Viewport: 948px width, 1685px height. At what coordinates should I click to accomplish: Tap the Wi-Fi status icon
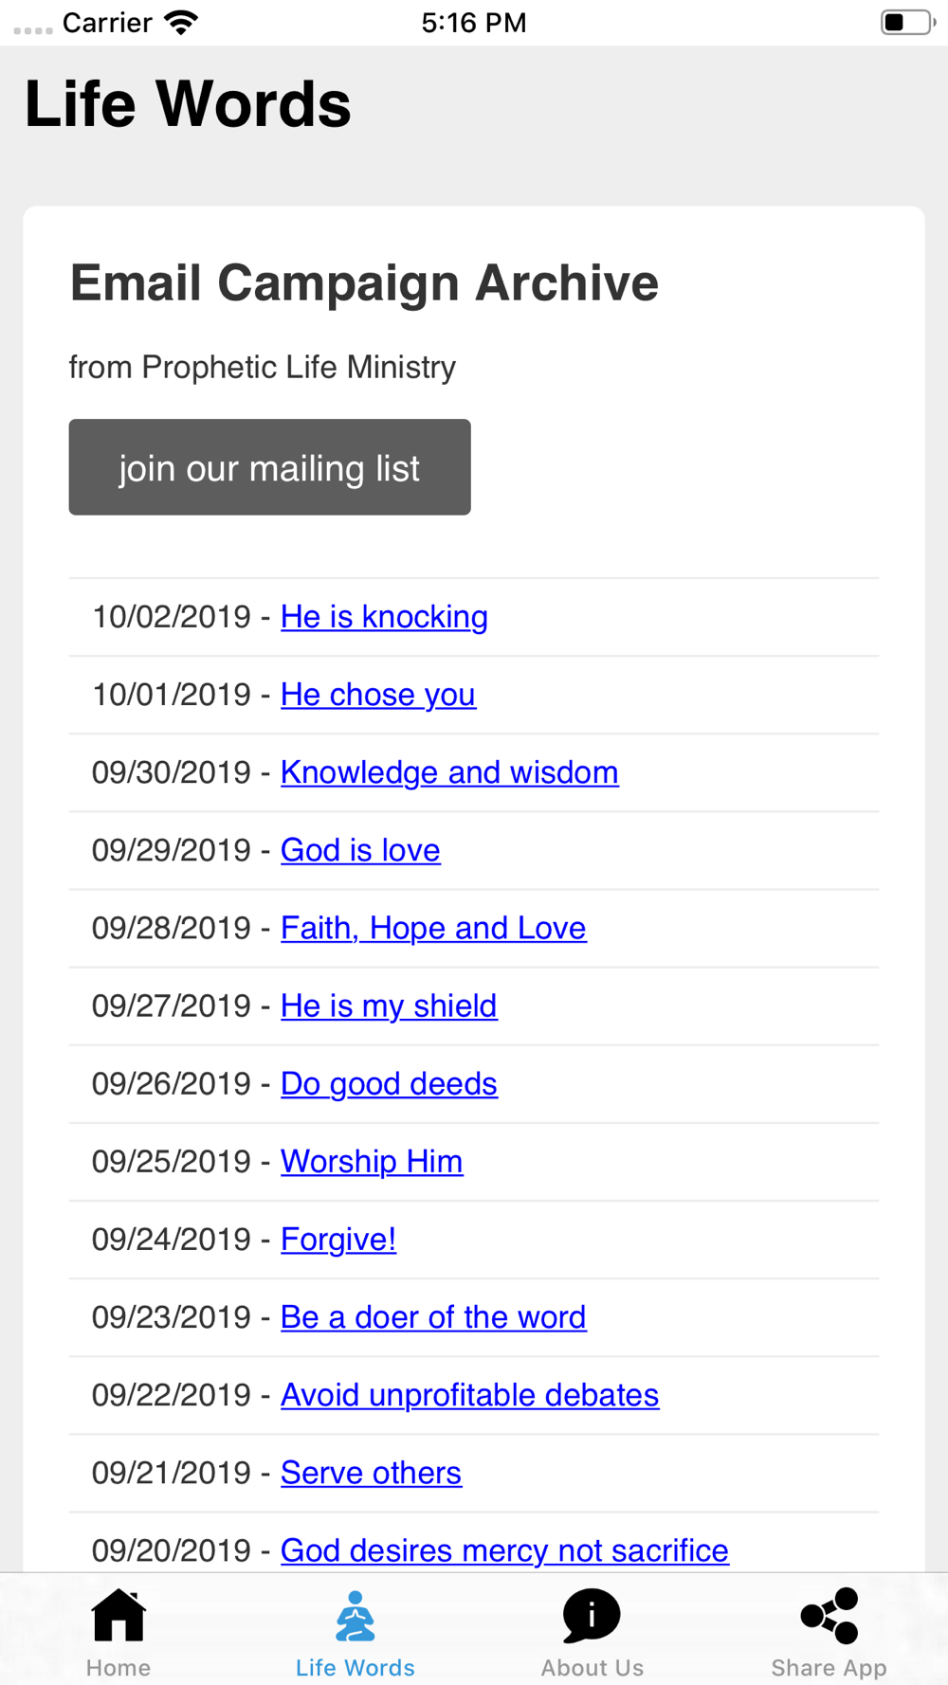point(180,22)
